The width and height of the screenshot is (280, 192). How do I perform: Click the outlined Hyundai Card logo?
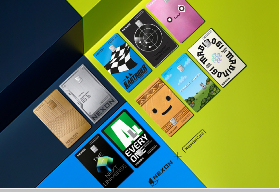194,141
